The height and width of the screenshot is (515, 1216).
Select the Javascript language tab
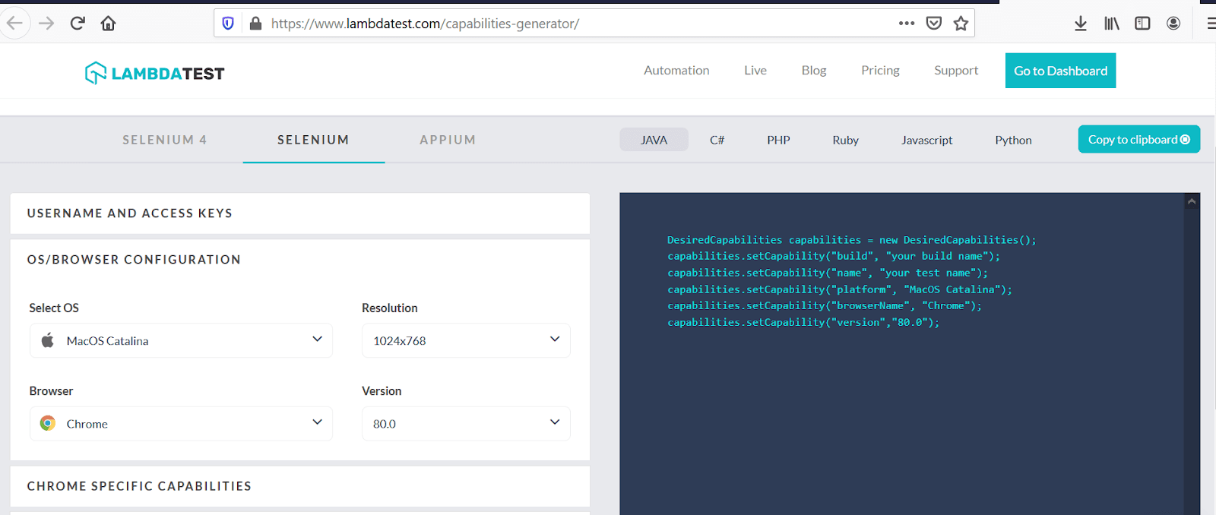[926, 140]
